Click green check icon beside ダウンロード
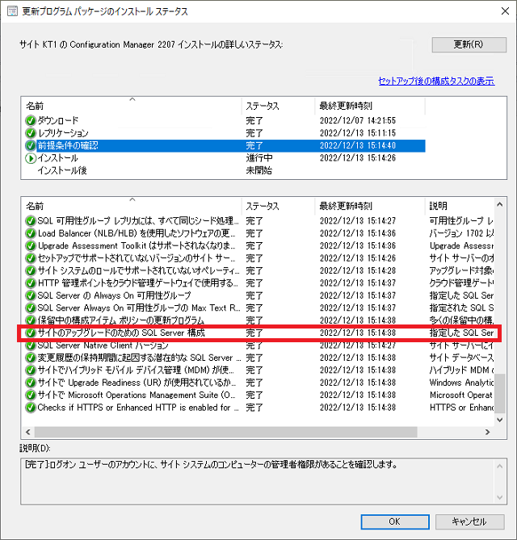The width and height of the screenshot is (517, 540). point(31,121)
